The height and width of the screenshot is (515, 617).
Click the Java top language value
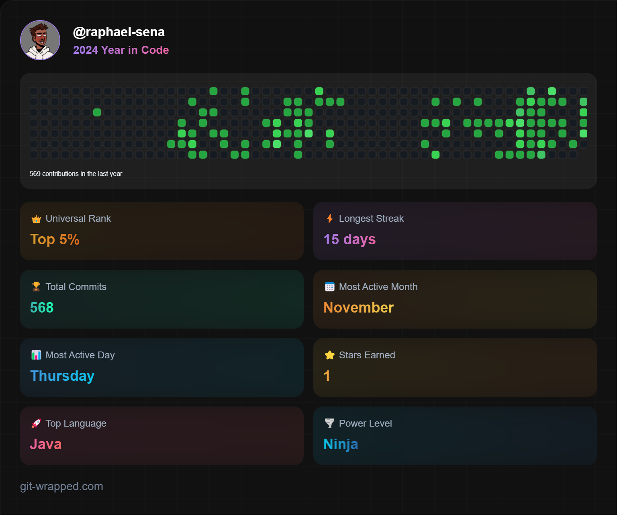[46, 444]
